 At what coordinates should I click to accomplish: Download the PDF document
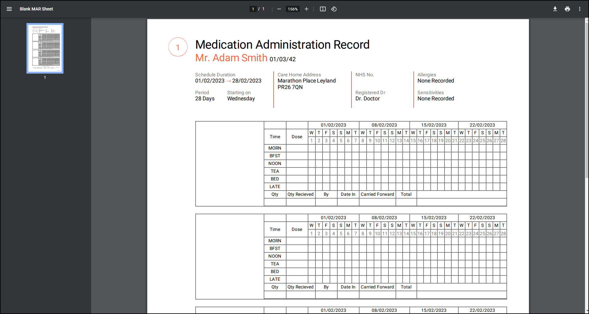coord(555,9)
